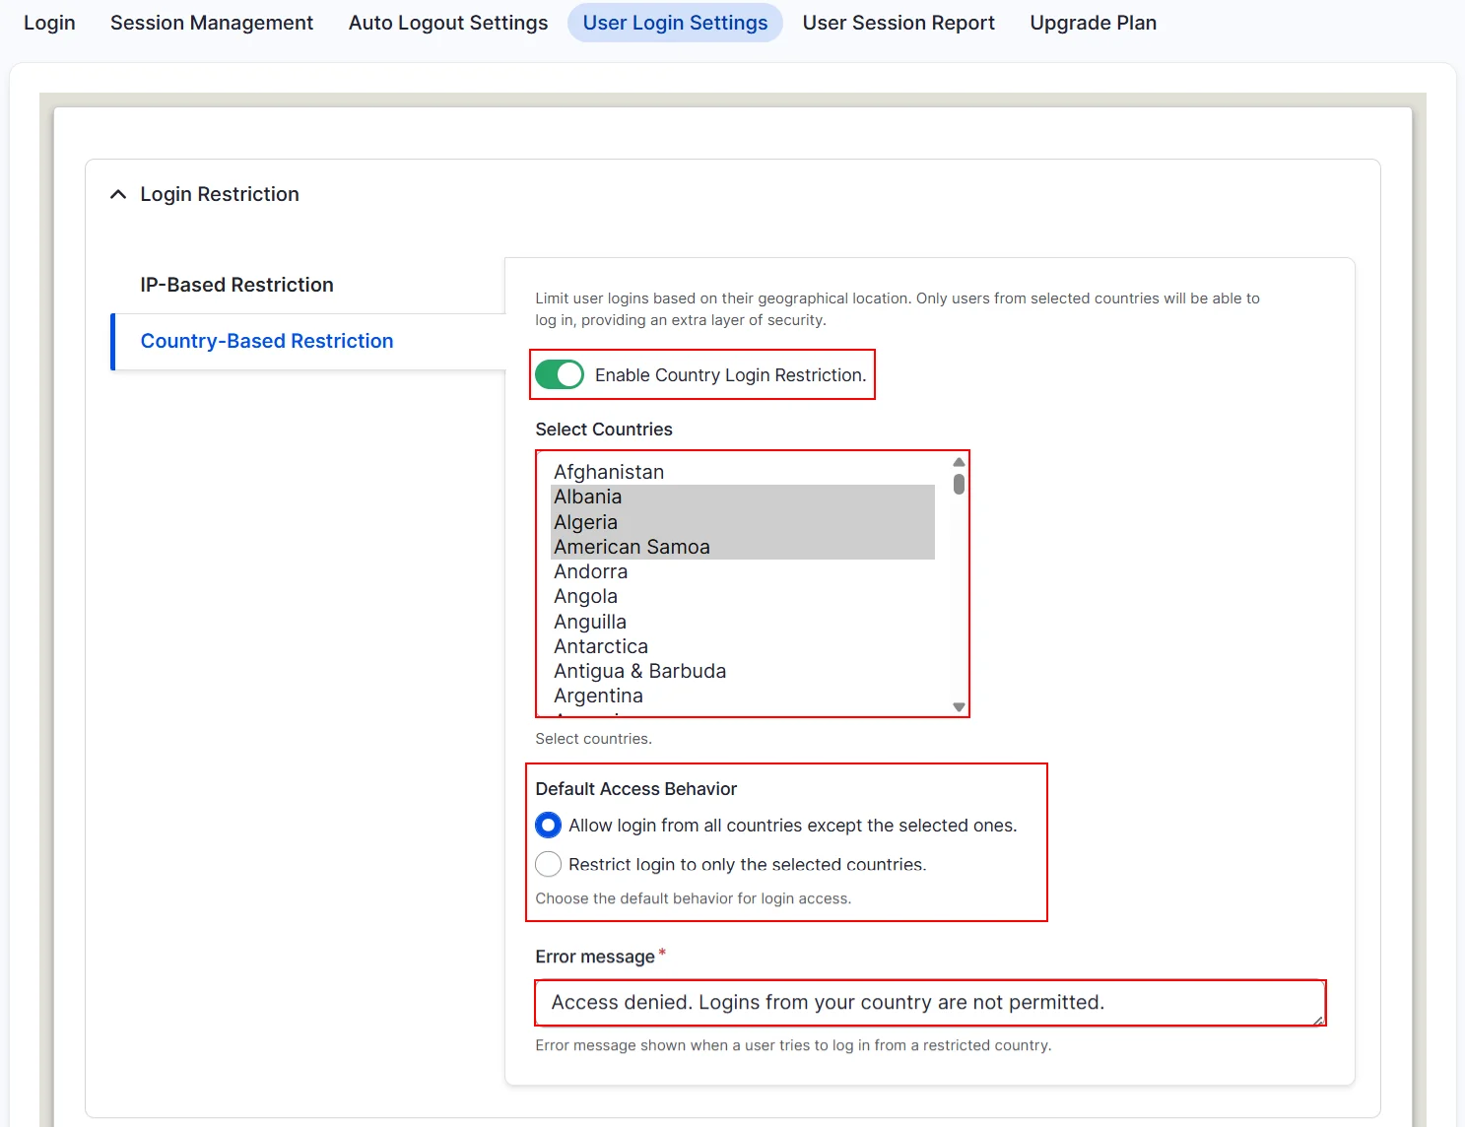This screenshot has height=1127, width=1465.
Task: Switch to Session Management tab
Action: pos(212,23)
